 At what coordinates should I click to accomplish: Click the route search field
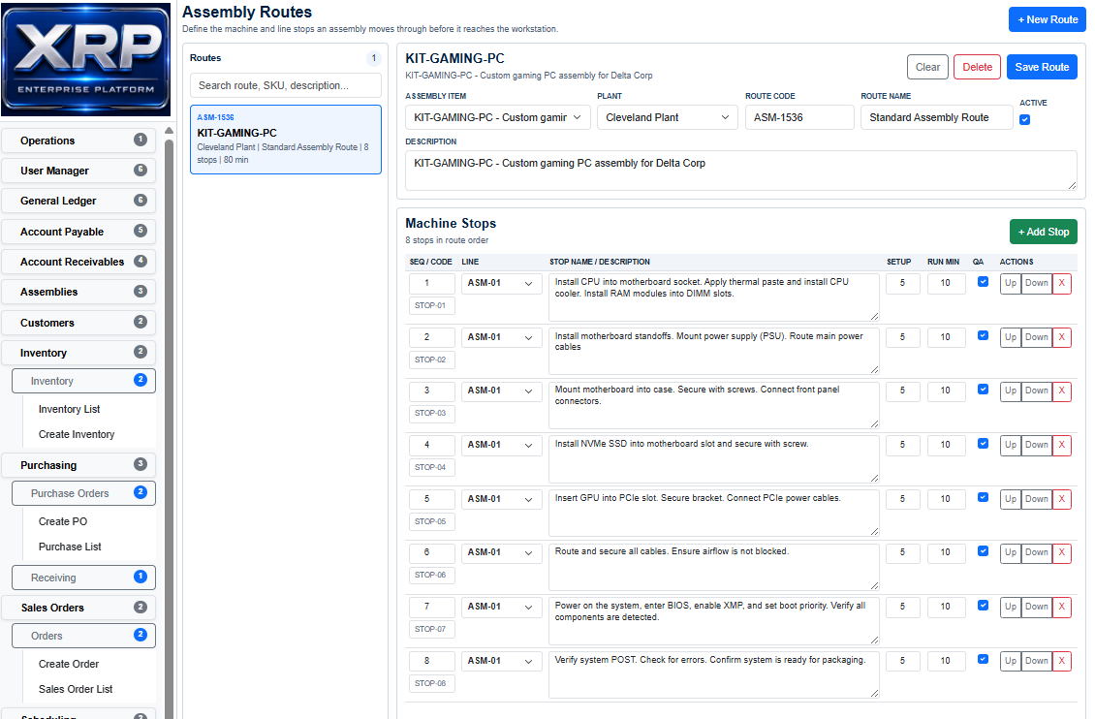click(x=286, y=85)
